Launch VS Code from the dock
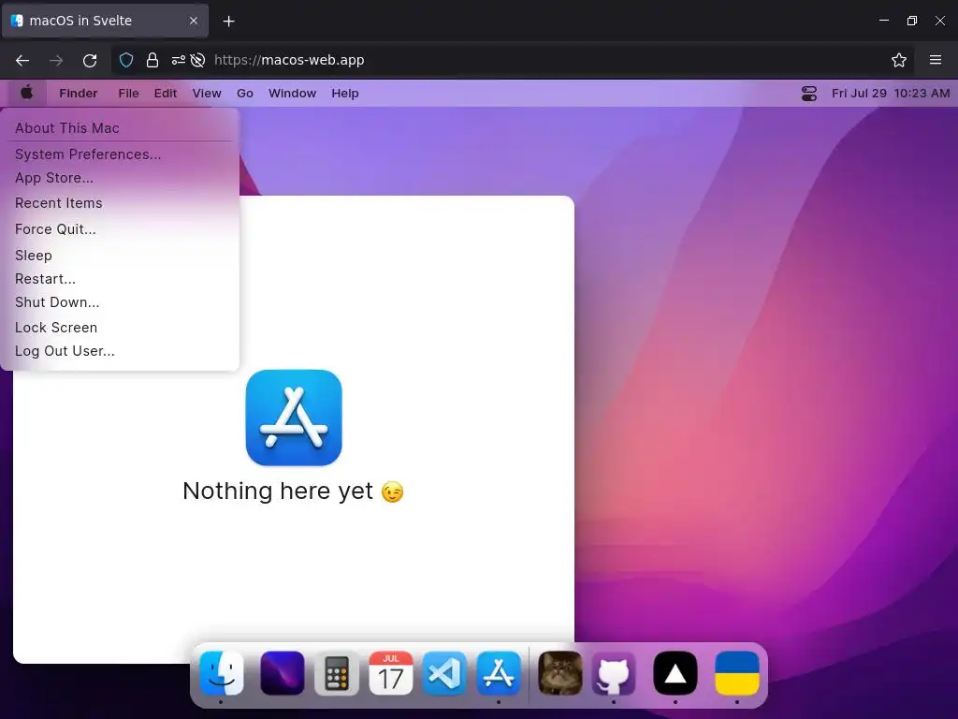 click(444, 673)
